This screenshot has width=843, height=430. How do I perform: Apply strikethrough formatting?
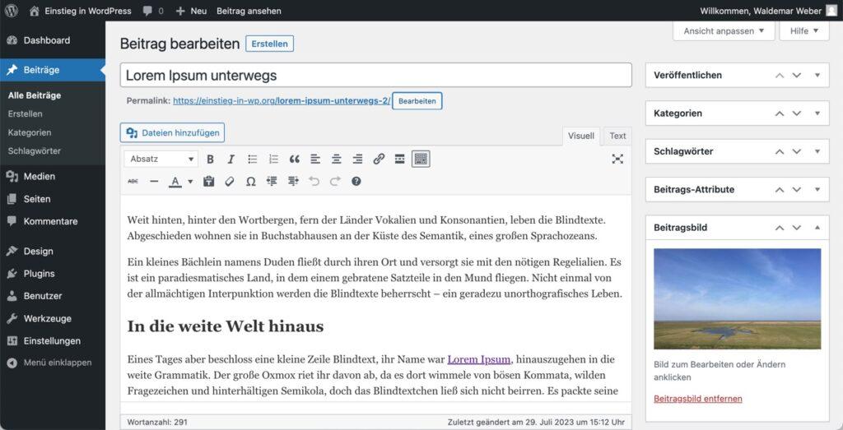pos(133,182)
